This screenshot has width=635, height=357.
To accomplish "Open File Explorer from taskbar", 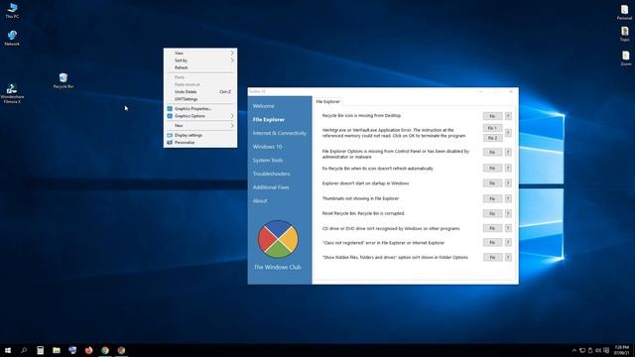I will [x=57, y=350].
